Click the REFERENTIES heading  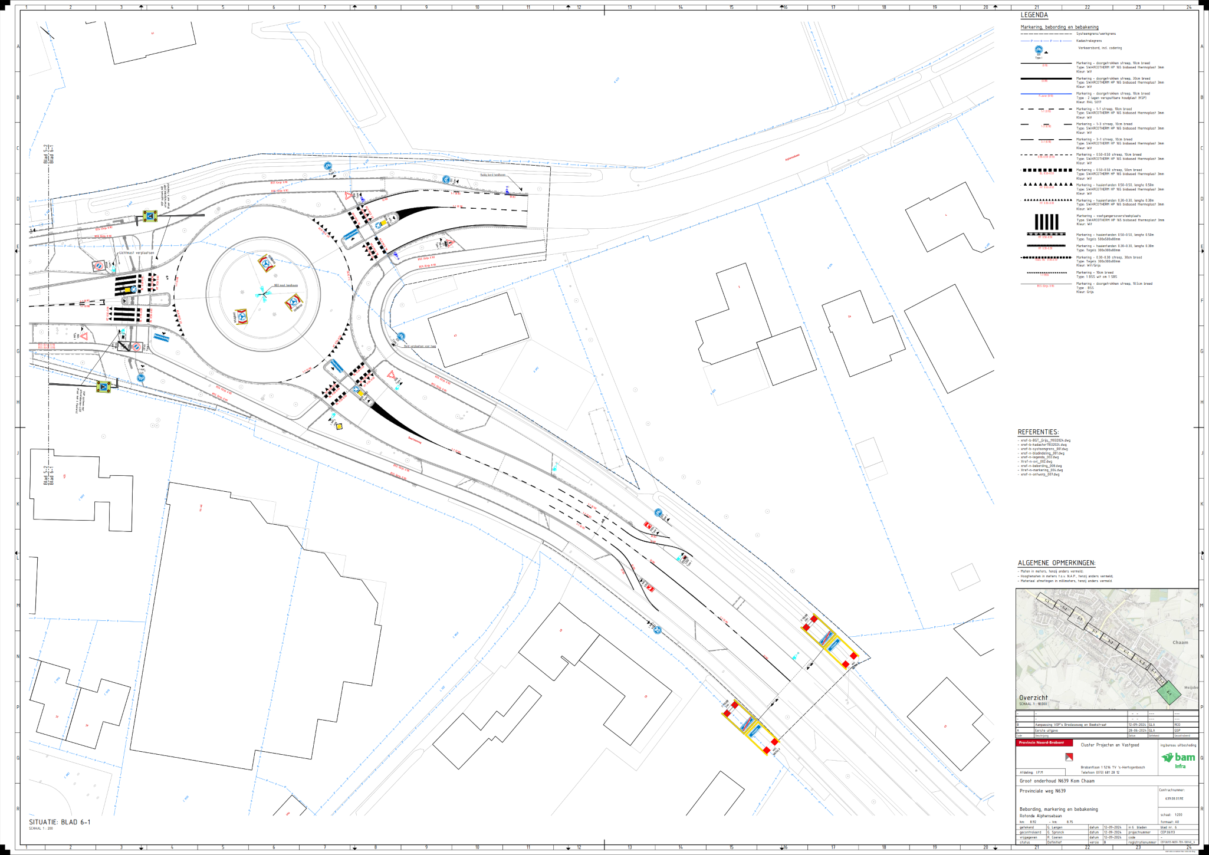pyautogui.click(x=1038, y=432)
